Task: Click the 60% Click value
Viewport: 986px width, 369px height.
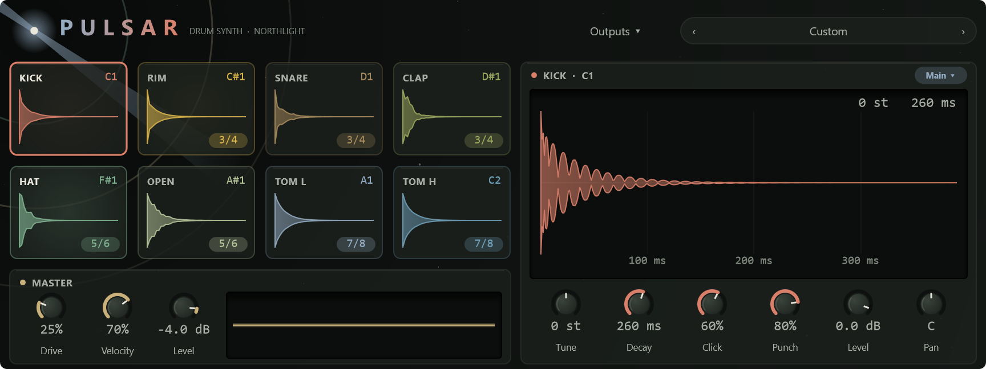Action: point(712,326)
